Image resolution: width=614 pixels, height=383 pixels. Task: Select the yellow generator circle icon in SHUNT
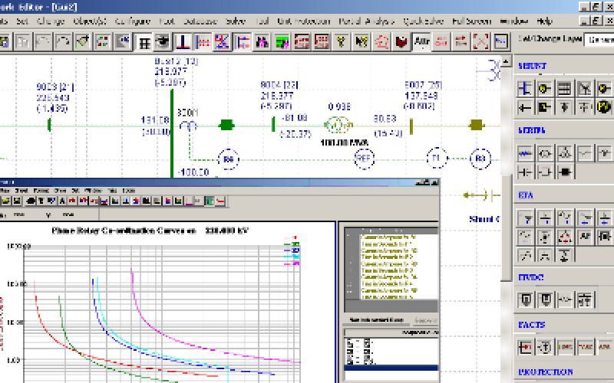(x=544, y=88)
